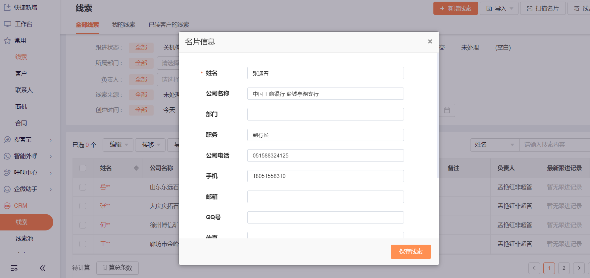Click the 公司电话 input field
590x278 pixels.
(x=325, y=156)
